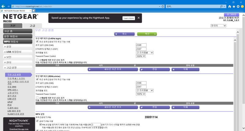Open the 2.4GHz 프리앰블 모드 dropdown
Image resolution: width=245 pixels, height=131 pixels.
point(145,53)
